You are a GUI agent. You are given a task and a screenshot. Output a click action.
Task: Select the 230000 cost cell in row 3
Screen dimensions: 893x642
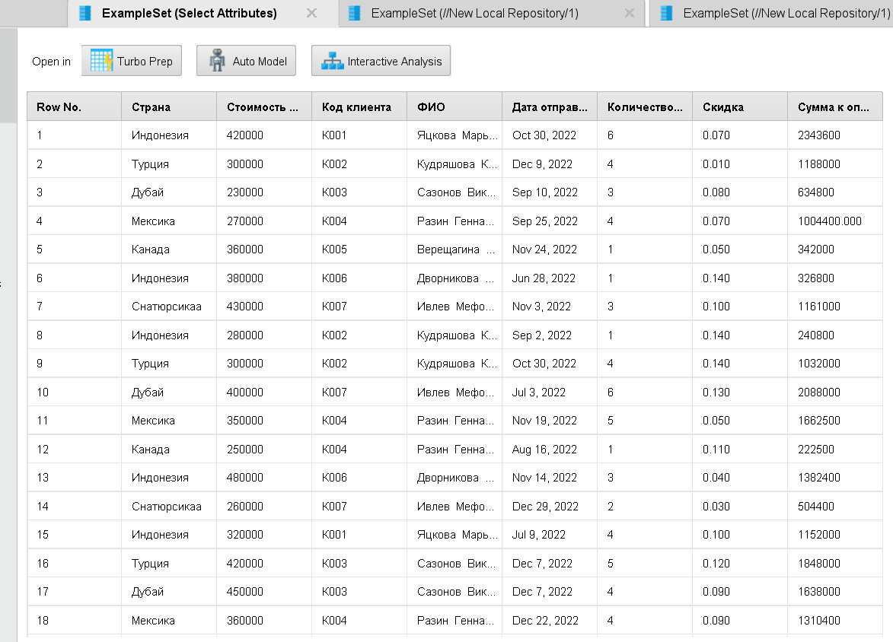coord(264,192)
